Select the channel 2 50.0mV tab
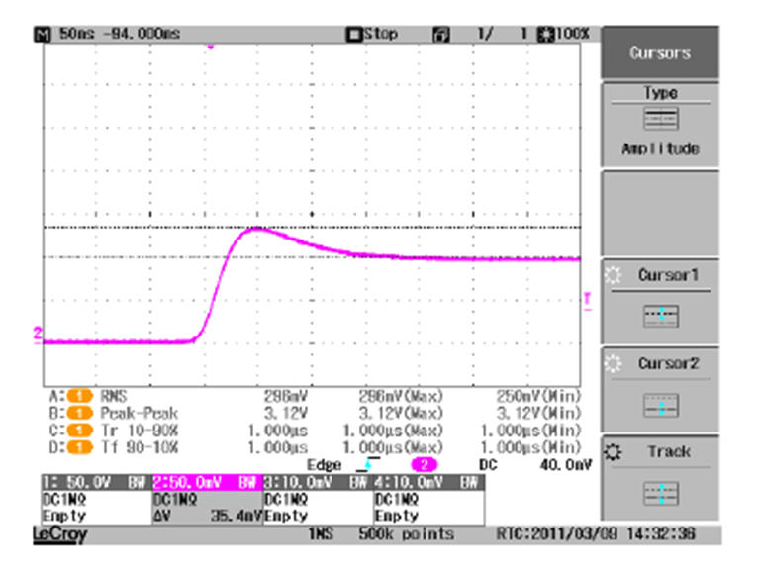 coord(208,483)
